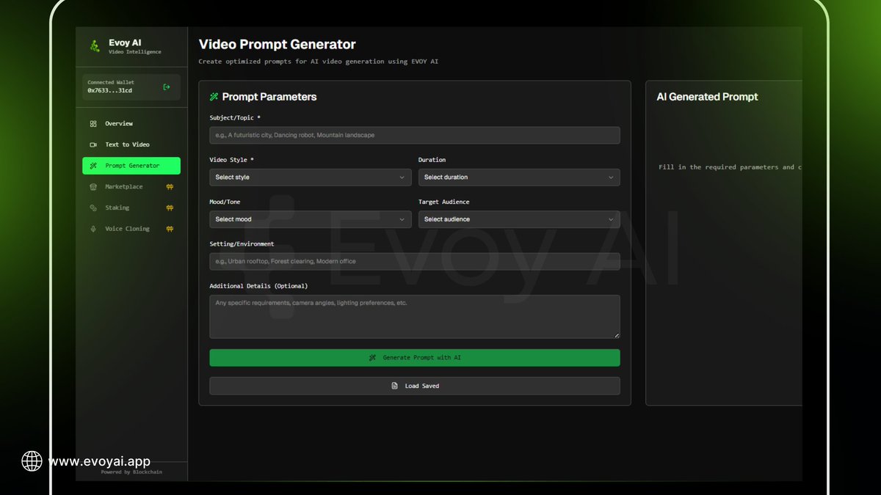Click the wand icon in Prompt Parameters heading
Viewport: 881px width, 495px height.
coord(214,97)
